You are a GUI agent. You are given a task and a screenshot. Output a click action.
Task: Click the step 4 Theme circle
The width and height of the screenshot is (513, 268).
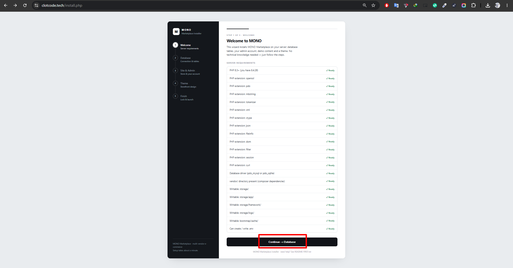click(x=175, y=83)
